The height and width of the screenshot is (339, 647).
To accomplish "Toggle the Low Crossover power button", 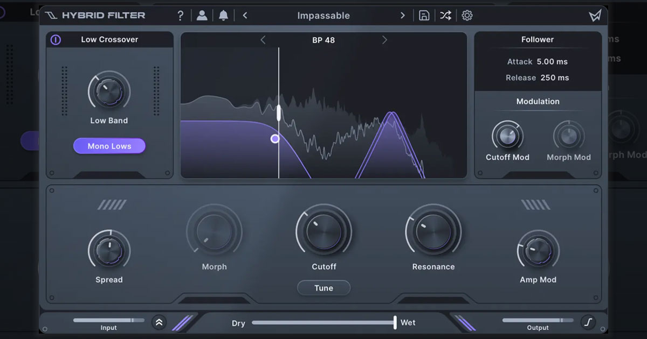I will (56, 40).
